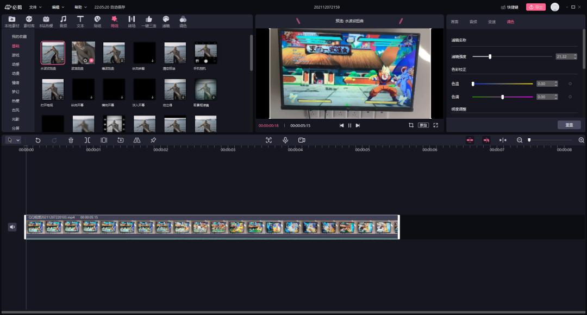Click the Undo icon above the timeline
This screenshot has width=587, height=315.
click(x=38, y=140)
